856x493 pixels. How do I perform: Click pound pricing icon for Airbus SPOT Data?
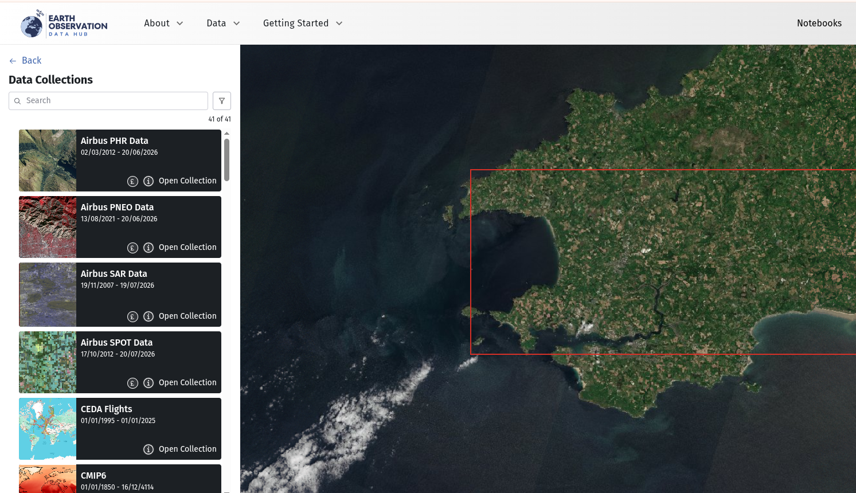(x=132, y=383)
